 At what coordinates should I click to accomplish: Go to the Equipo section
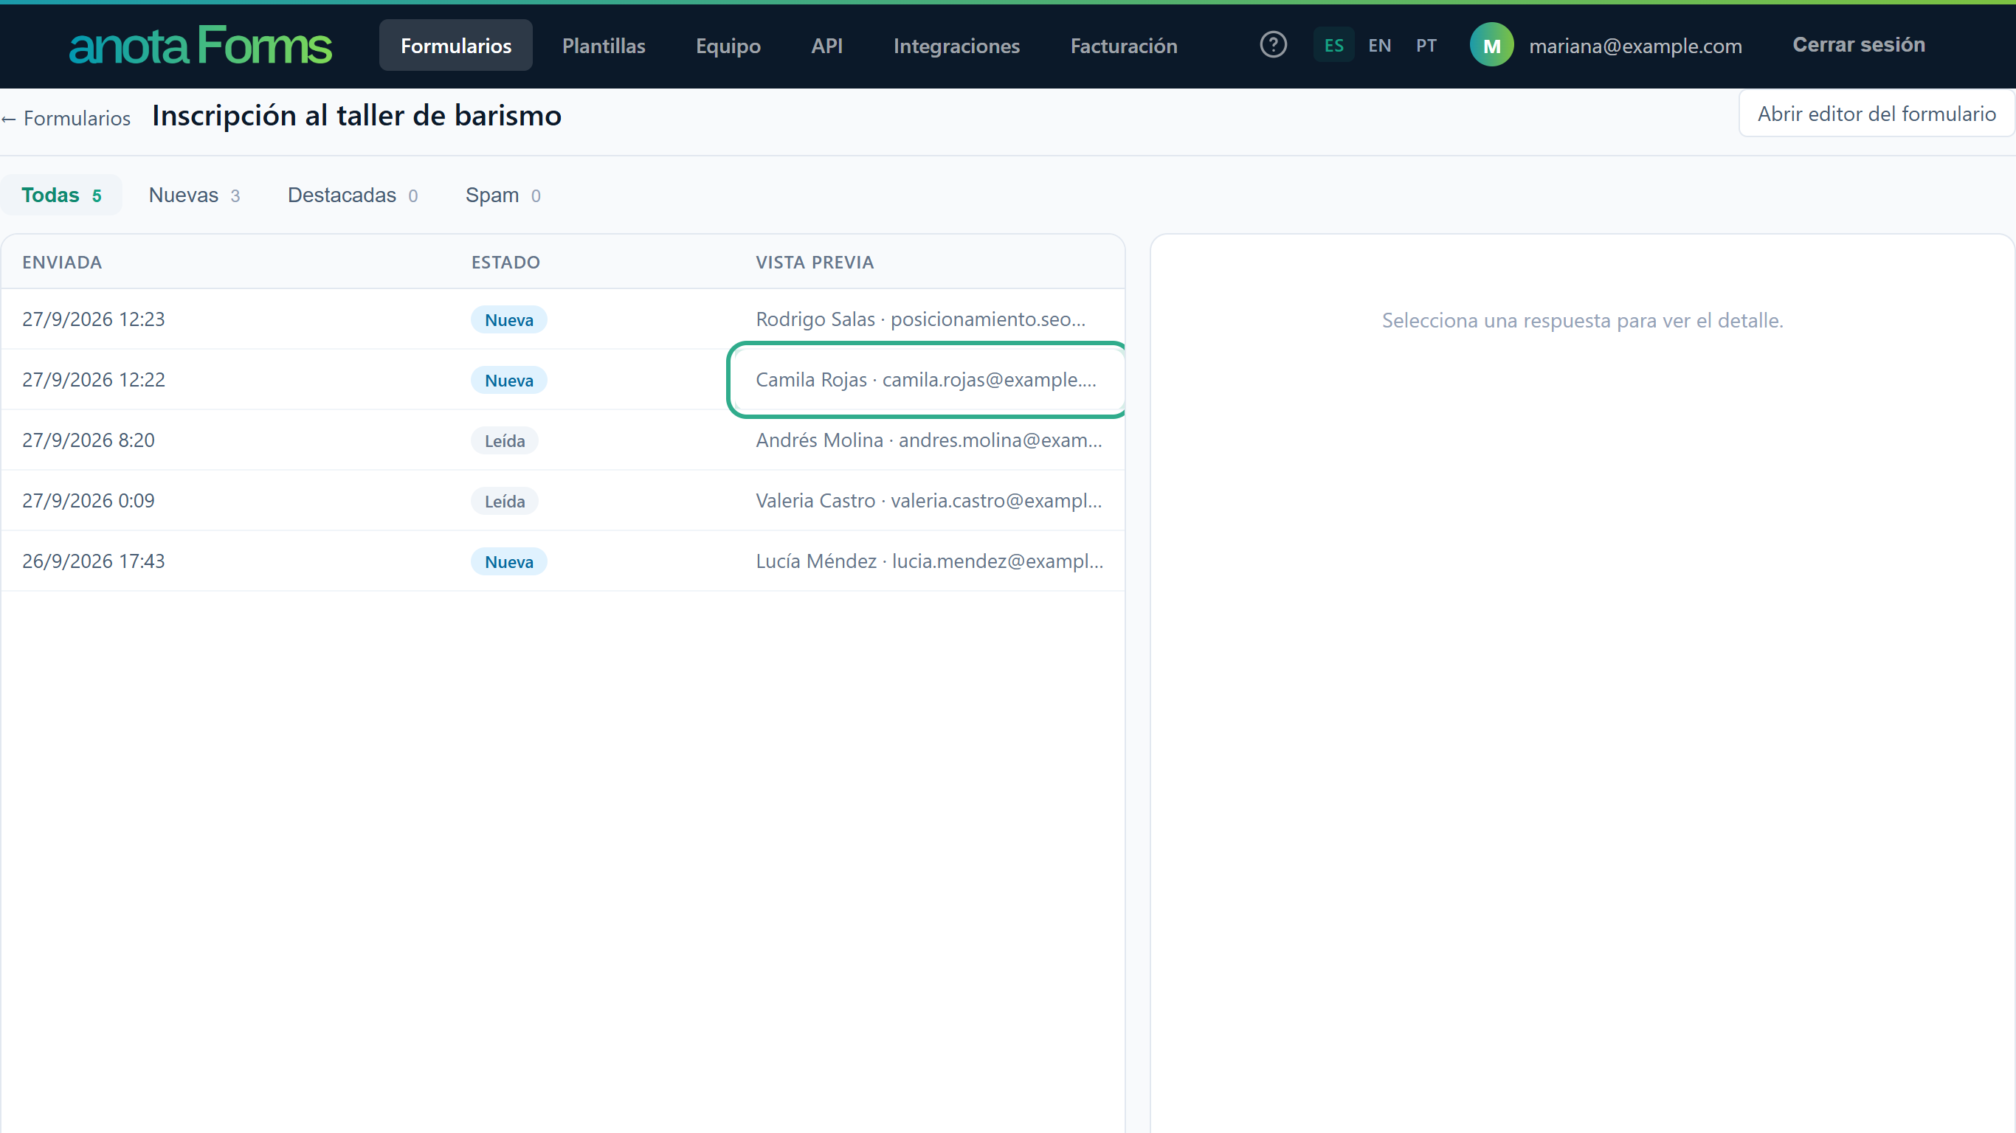coord(728,46)
